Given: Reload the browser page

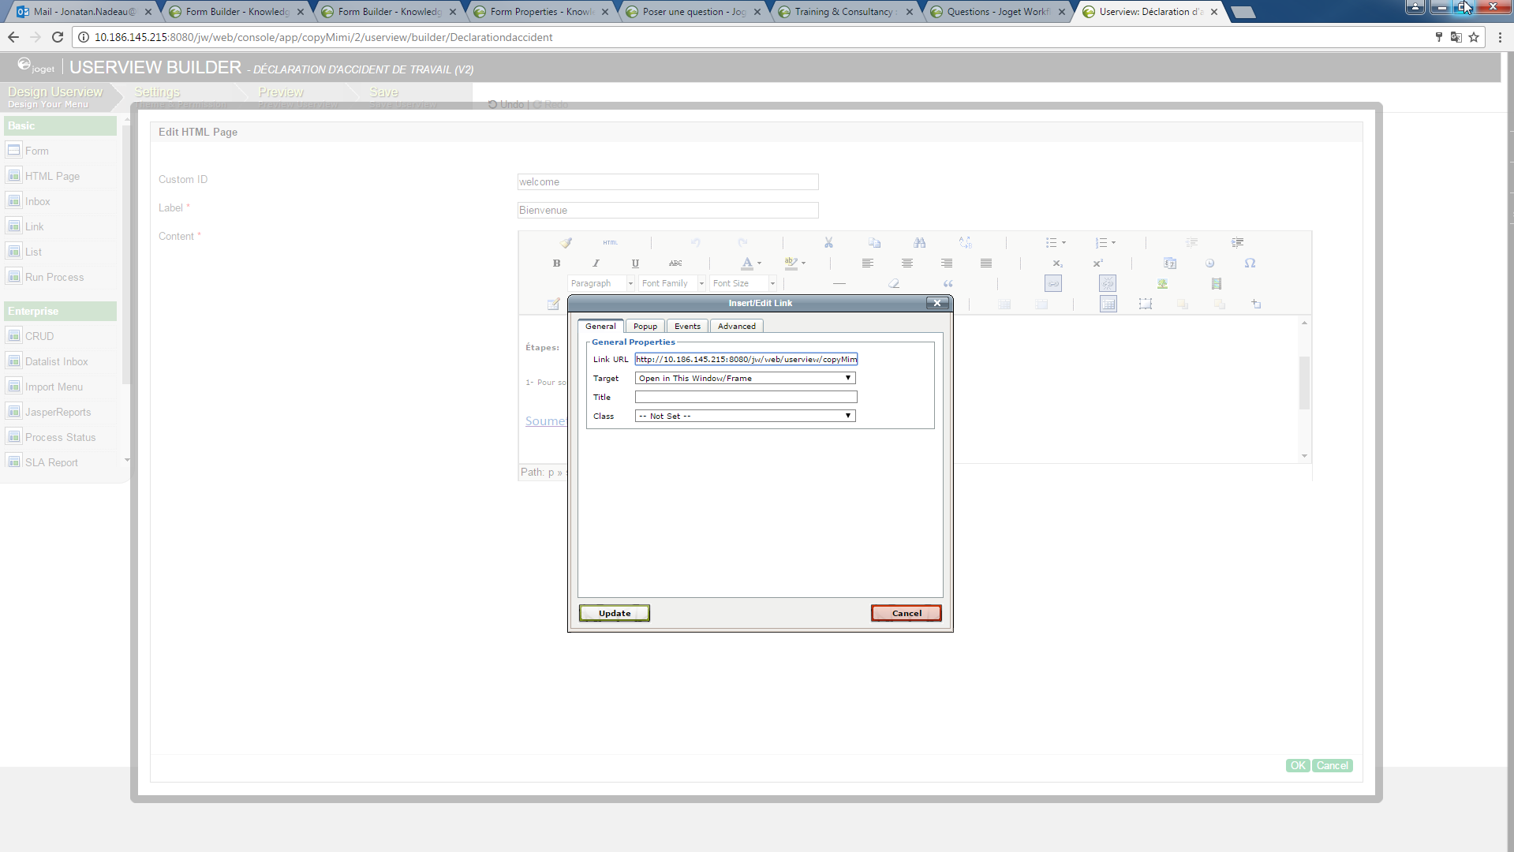Looking at the screenshot, I should point(58,37).
